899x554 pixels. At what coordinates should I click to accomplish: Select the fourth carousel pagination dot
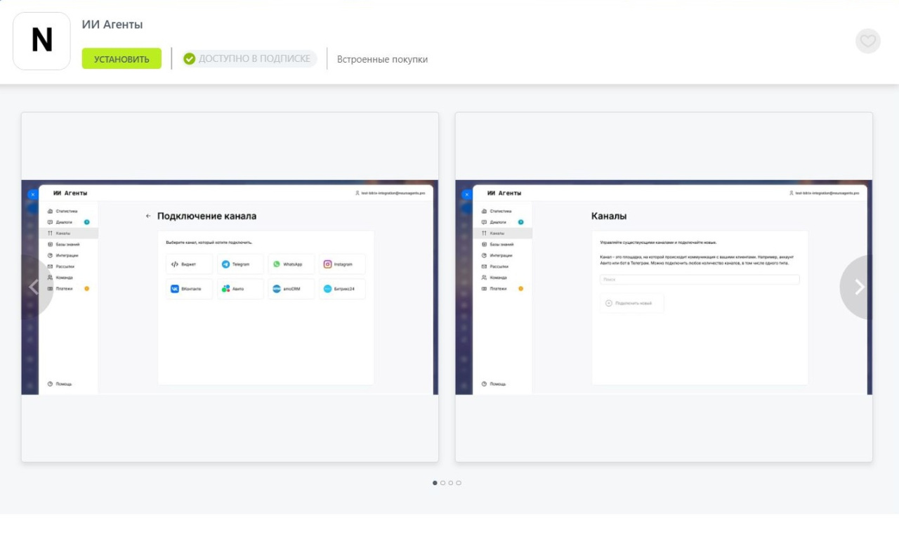[x=459, y=483]
